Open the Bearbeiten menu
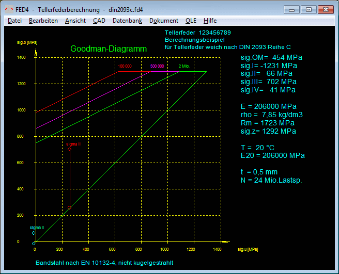339x274 pixels. [x=43, y=21]
